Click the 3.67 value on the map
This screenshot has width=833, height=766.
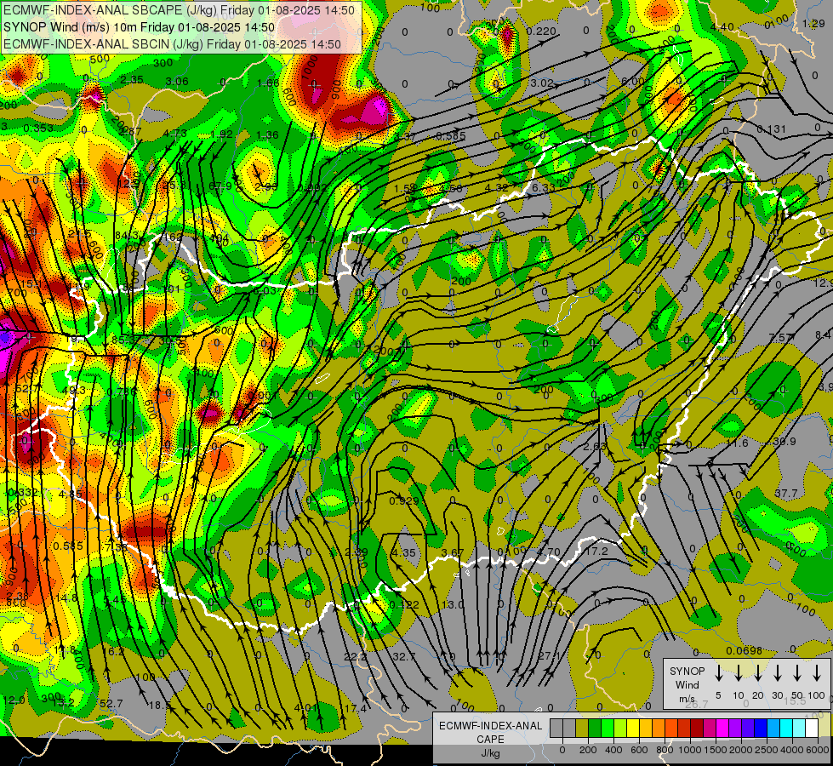(453, 553)
